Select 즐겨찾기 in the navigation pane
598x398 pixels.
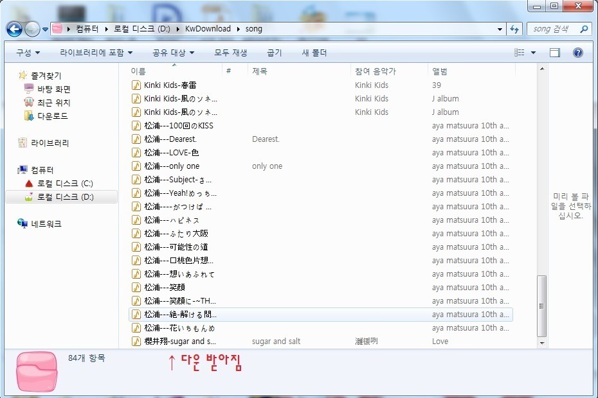pos(46,75)
